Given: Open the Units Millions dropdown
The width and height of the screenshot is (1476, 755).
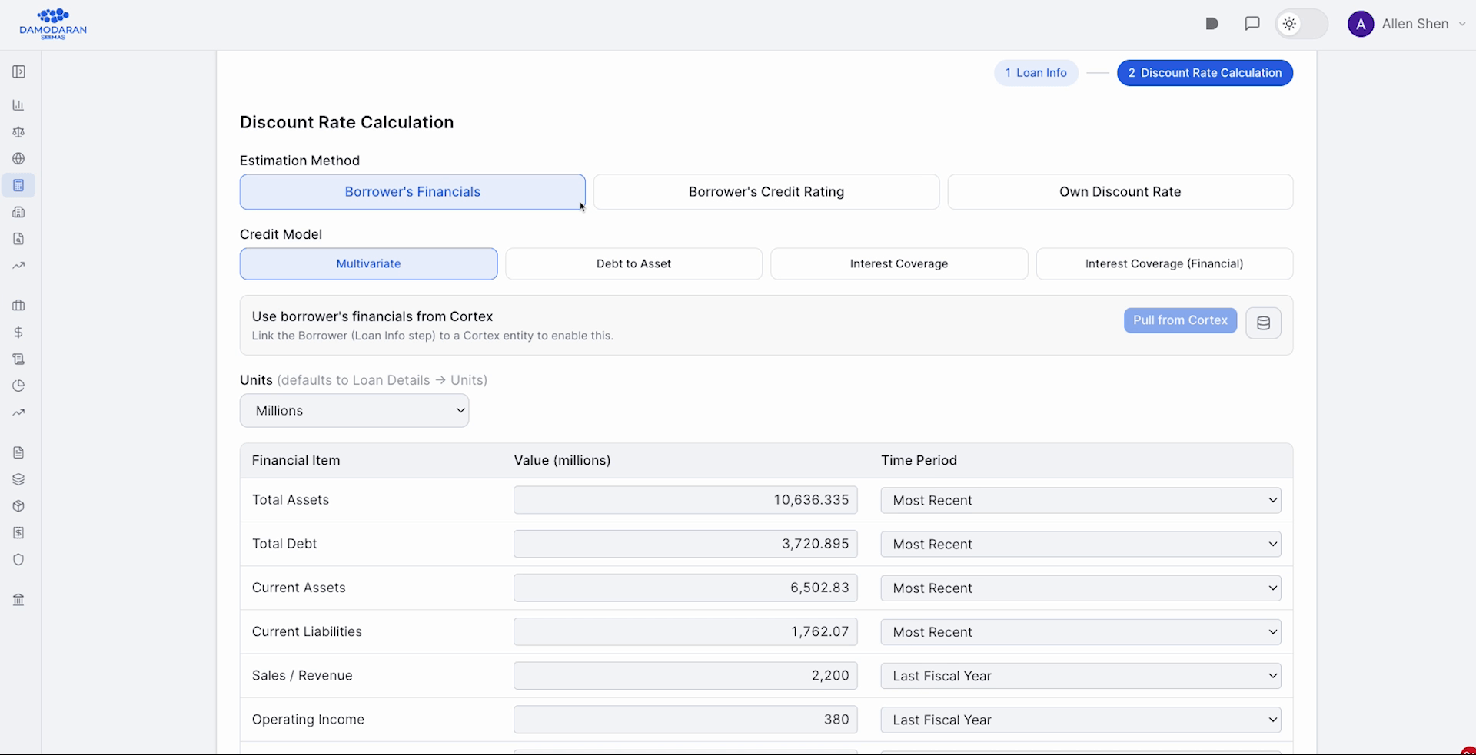Looking at the screenshot, I should point(354,411).
